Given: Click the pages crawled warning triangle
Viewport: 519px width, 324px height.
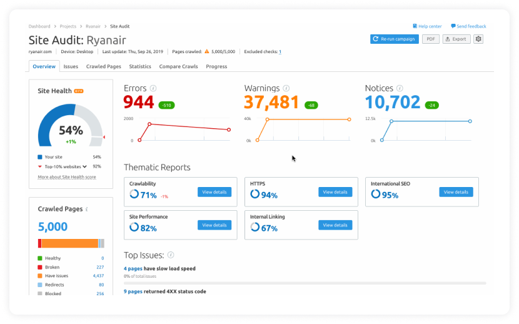Looking at the screenshot, I should (207, 51).
